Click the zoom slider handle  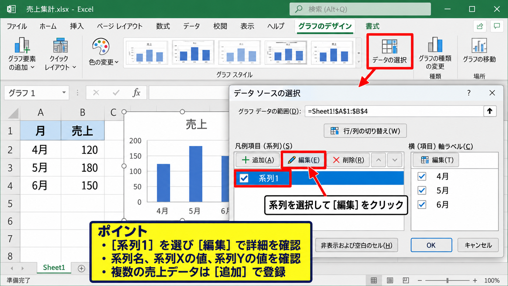(x=447, y=280)
